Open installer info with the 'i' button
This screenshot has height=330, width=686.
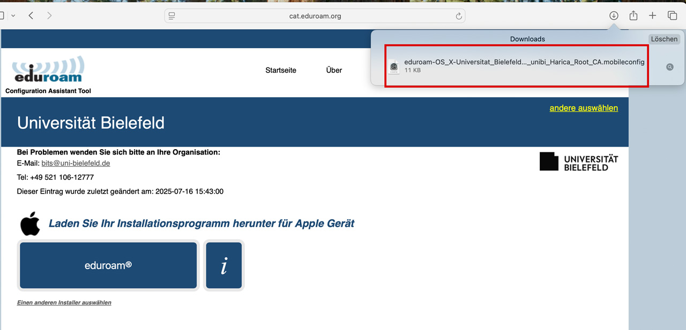224,265
